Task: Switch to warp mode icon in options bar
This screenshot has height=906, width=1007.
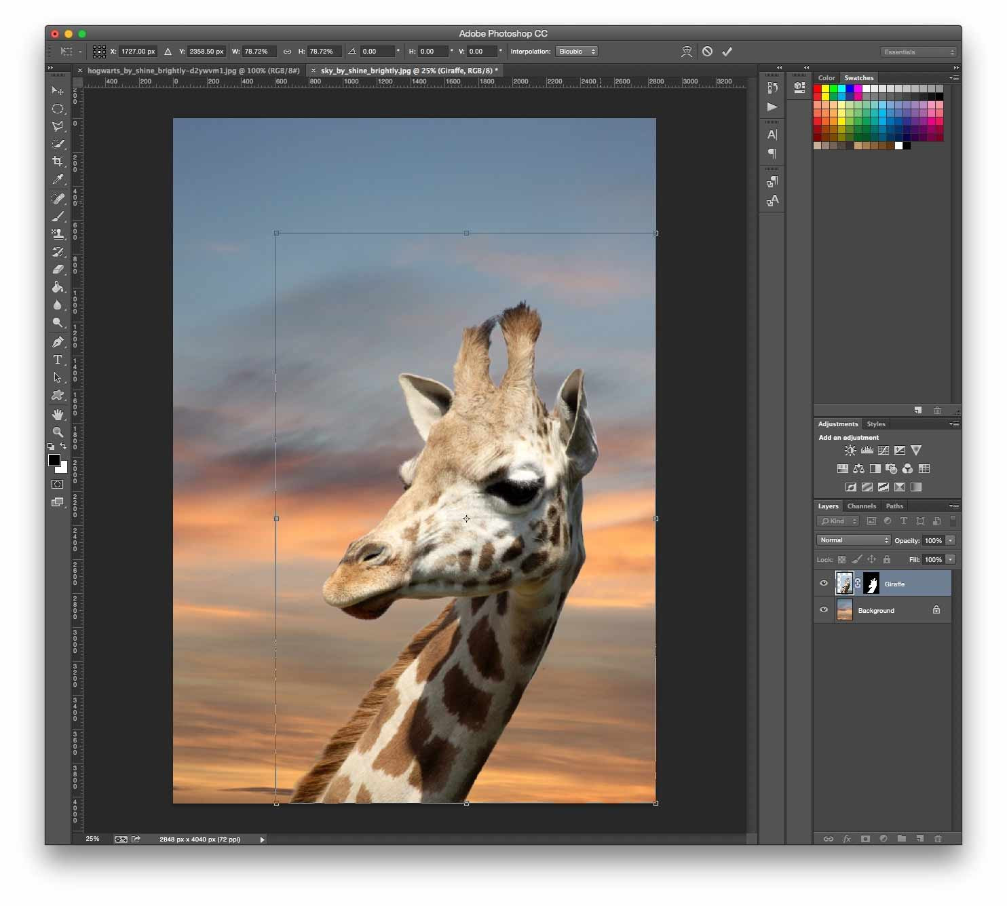Action: click(687, 52)
